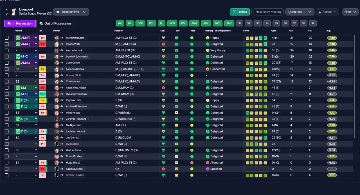Image resolution: width=360 pixels, height=195 pixels.
Task: Select the In Possession tab
Action: [20, 23]
